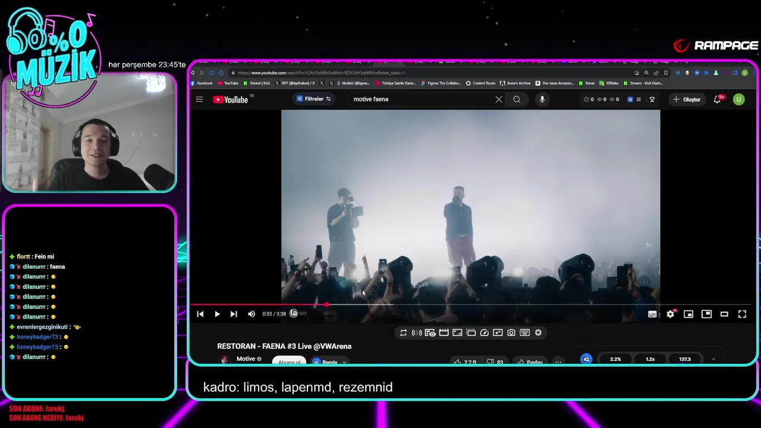Open the YouTube bookmark in the bookmarks bar
Viewport: 761px width, 428px height.
[x=228, y=83]
